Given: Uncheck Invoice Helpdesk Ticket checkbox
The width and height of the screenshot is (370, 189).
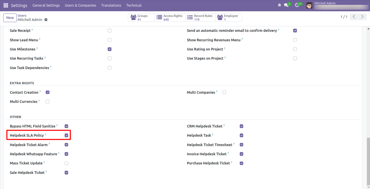Looking at the screenshot, I should coord(241,154).
